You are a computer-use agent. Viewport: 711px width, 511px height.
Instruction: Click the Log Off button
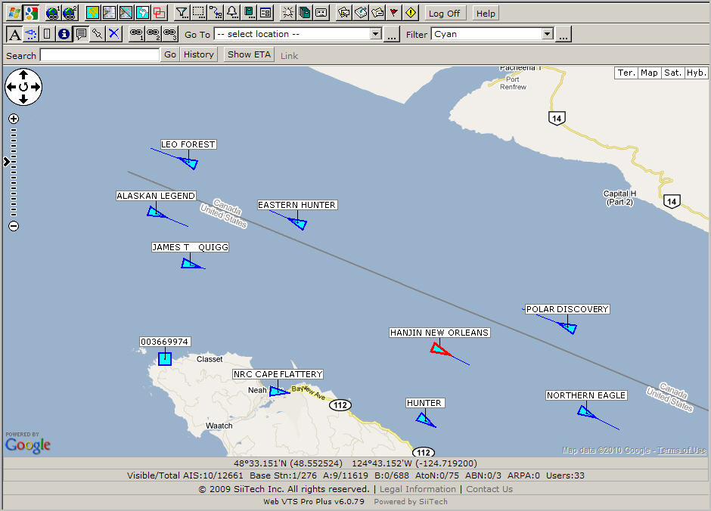click(445, 13)
